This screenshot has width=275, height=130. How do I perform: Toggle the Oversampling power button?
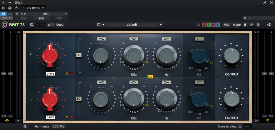240,127
